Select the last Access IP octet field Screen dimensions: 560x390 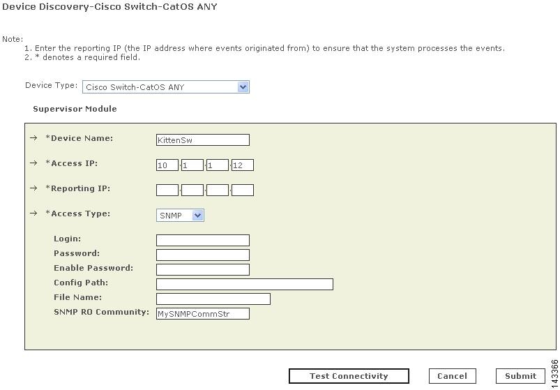coord(243,165)
